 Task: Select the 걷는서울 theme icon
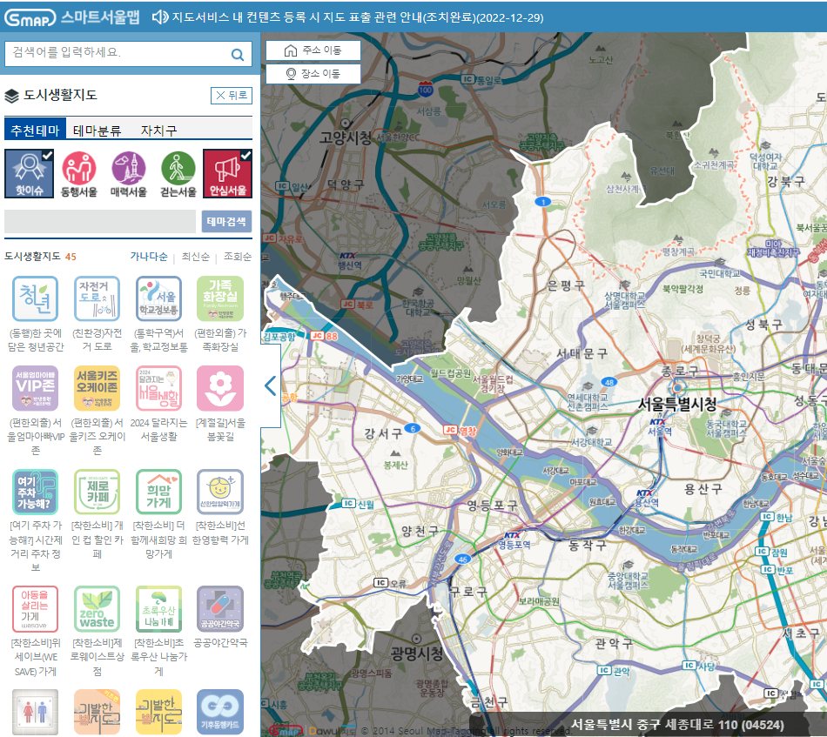[x=178, y=173]
